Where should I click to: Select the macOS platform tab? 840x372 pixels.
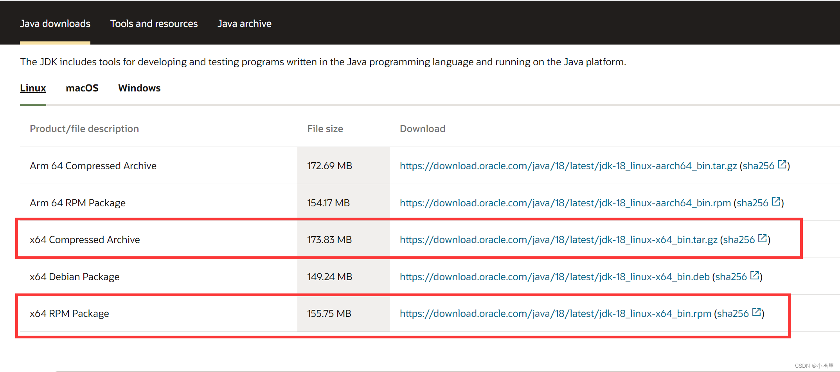(82, 88)
